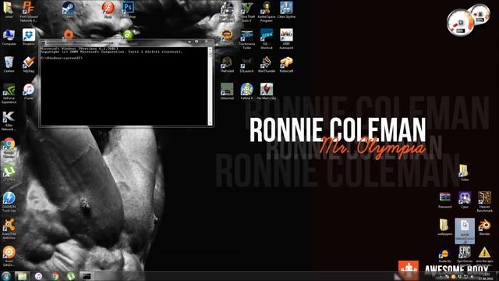Image resolution: width=499 pixels, height=281 pixels.
Task: Click inside the Command Prompt console area
Action: (x=124, y=86)
